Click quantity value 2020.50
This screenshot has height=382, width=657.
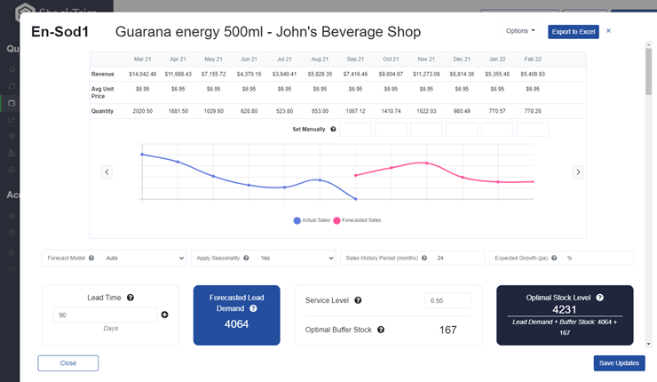[x=142, y=111]
